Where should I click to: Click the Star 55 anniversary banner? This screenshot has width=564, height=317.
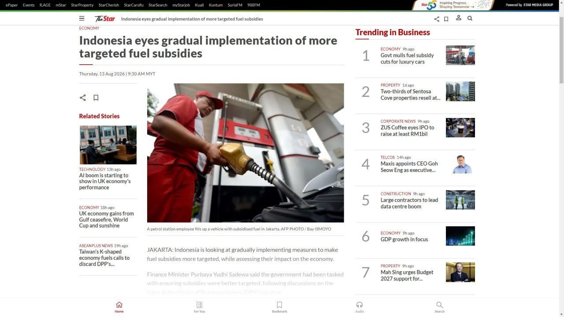[454, 5]
